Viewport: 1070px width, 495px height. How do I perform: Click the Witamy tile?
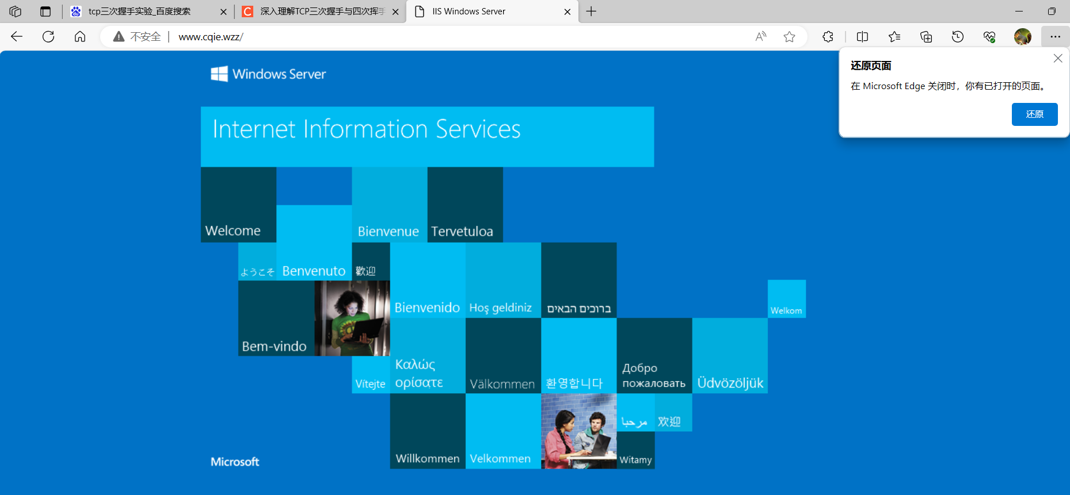(635, 450)
